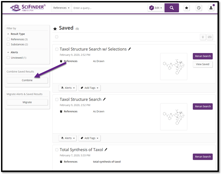The width and height of the screenshot is (222, 175).
Task: Rerun Search for Total Synthesis of Taxol
Action: tap(203, 157)
